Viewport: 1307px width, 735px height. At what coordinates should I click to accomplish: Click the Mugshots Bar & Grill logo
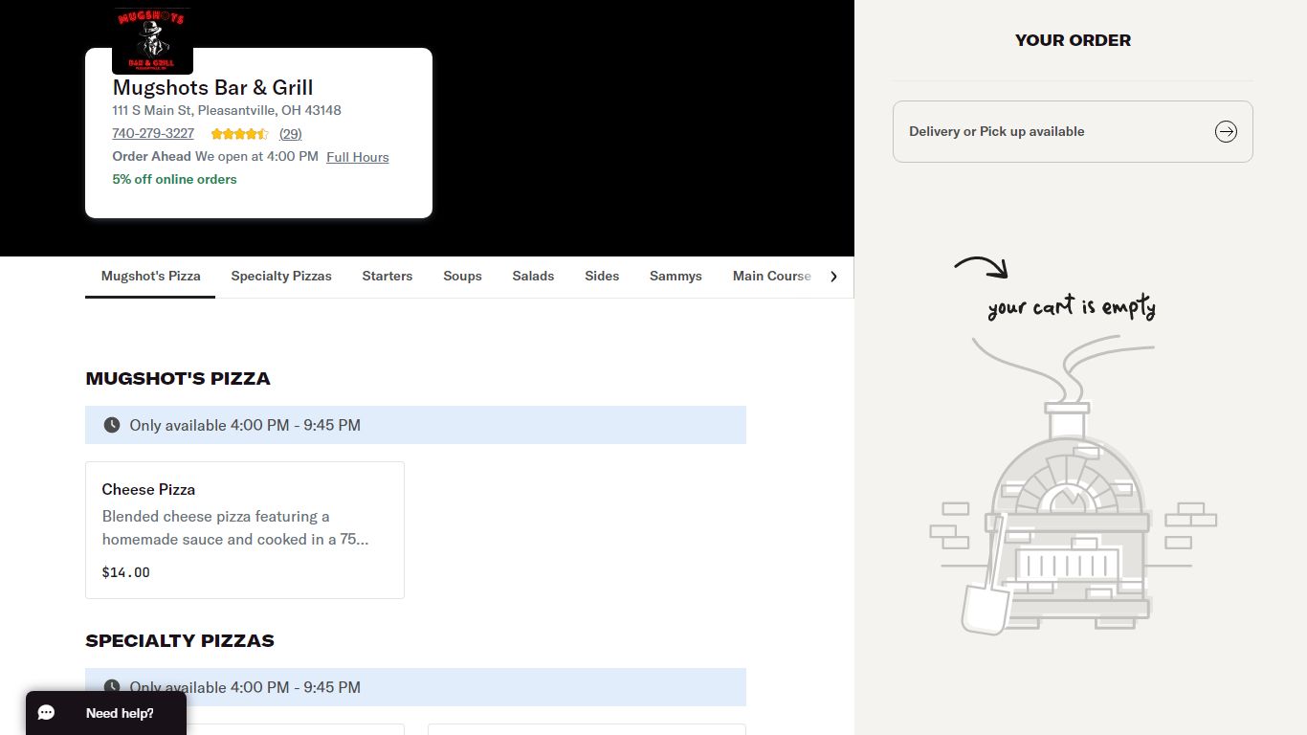pos(152,40)
